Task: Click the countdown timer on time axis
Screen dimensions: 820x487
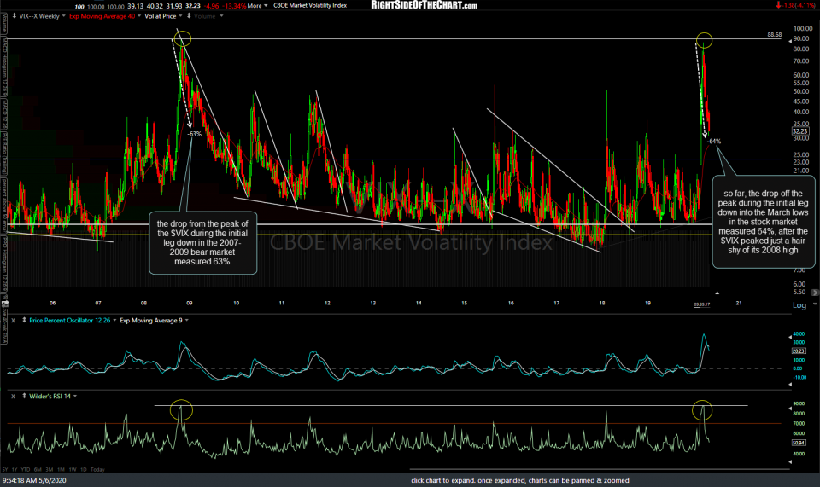Action: [x=702, y=304]
